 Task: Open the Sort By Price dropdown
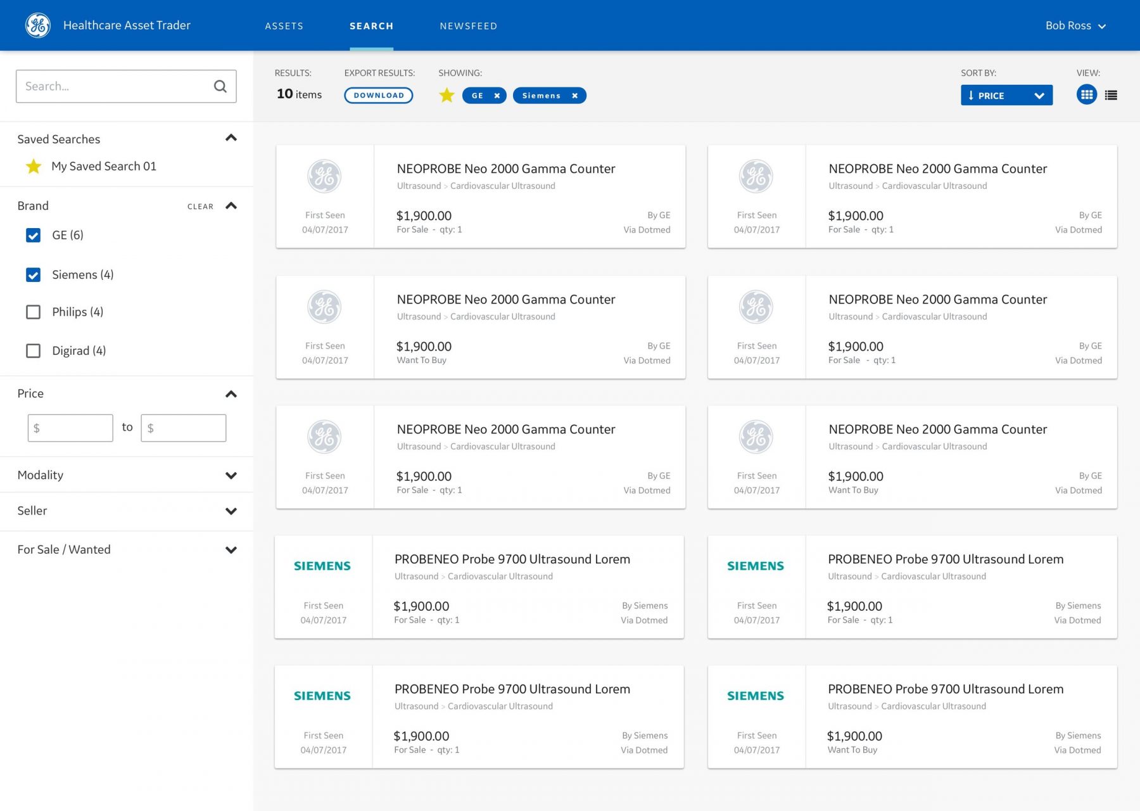click(1006, 95)
